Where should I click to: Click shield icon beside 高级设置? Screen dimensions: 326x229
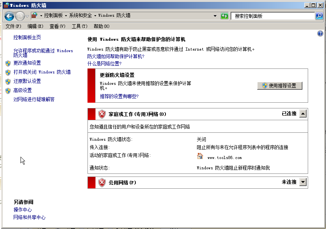point(8,91)
